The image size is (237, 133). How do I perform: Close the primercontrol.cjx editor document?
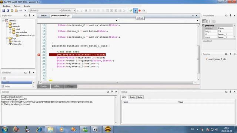click(197, 16)
